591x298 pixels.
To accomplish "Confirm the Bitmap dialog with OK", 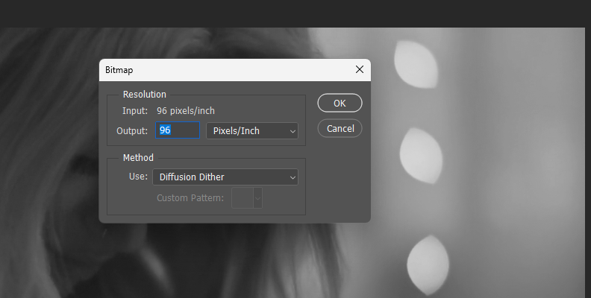I will [x=340, y=103].
